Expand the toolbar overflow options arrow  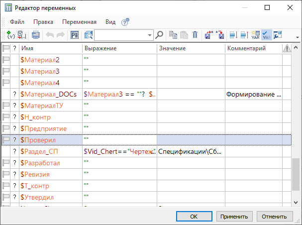click(x=298, y=37)
